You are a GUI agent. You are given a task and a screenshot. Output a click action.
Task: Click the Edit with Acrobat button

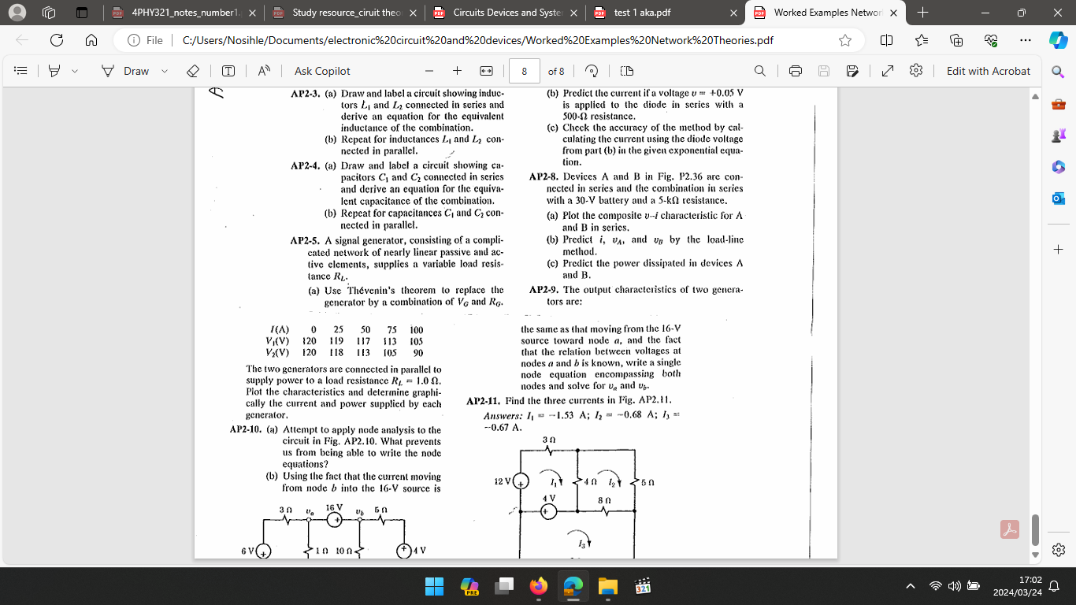click(x=988, y=71)
